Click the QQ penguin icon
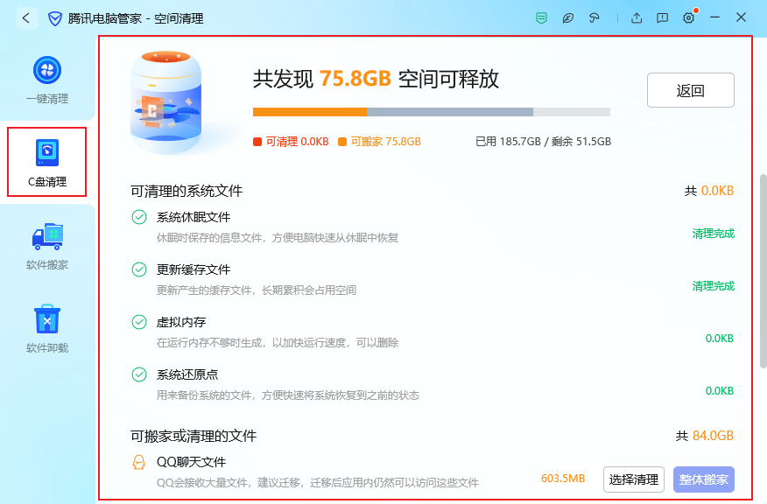767x504 pixels. click(x=139, y=462)
